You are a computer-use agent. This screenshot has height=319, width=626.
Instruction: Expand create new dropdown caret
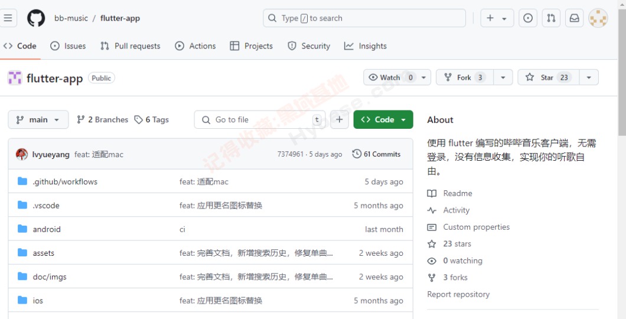click(x=504, y=18)
